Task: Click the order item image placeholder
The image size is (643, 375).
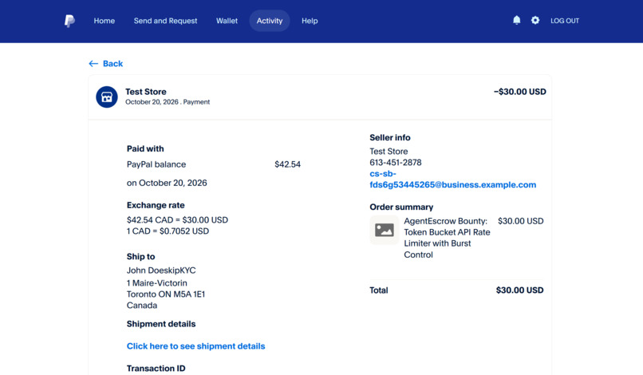Action: 385,230
